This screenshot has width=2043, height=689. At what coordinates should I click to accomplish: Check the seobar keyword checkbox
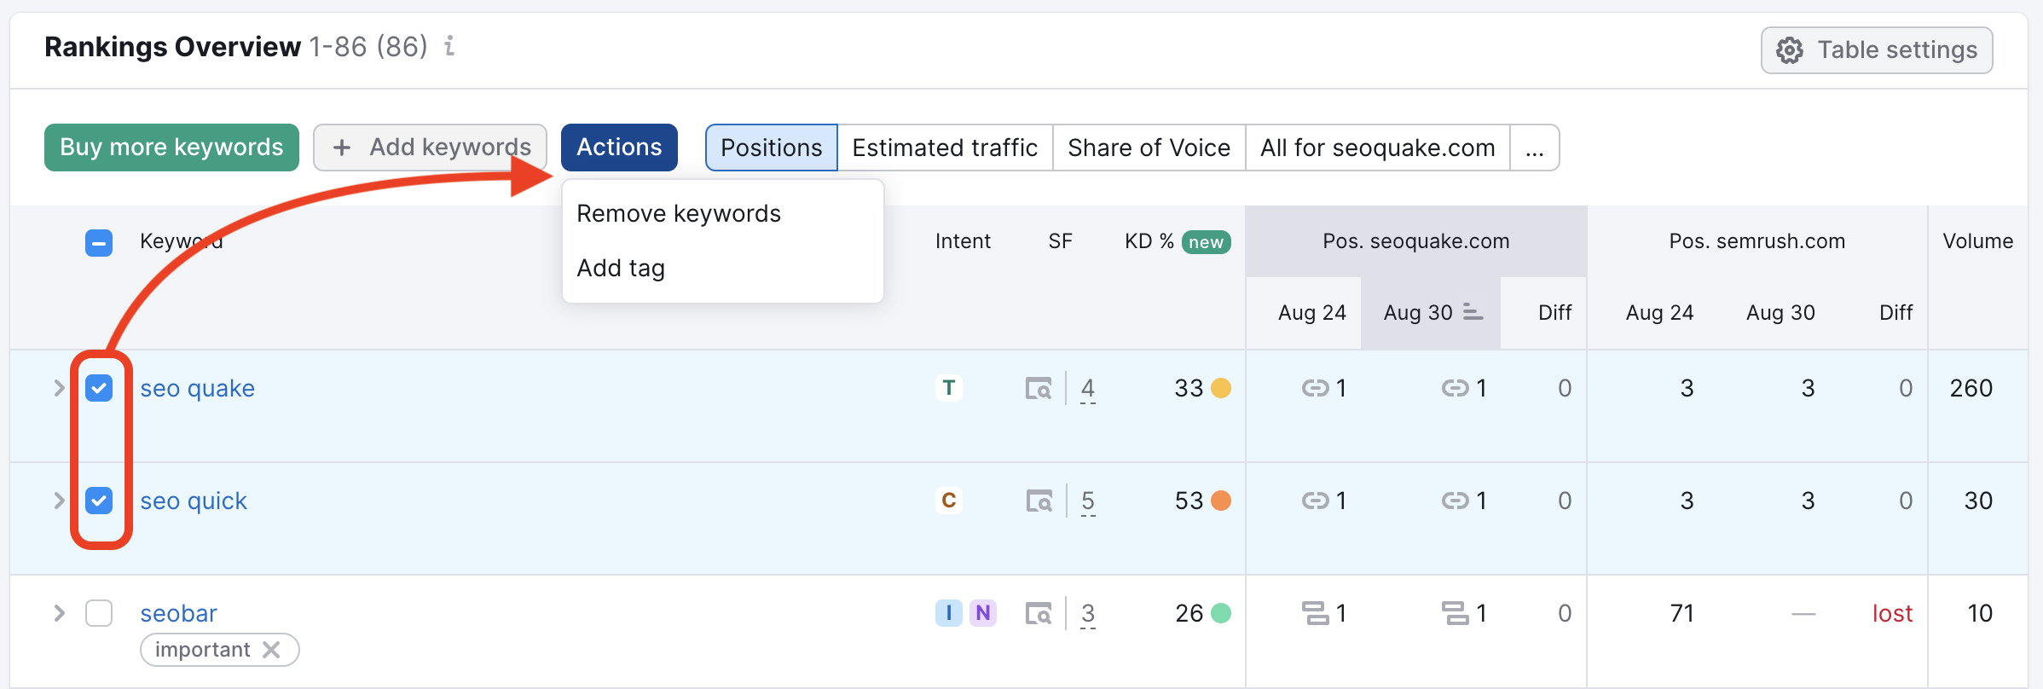click(x=99, y=613)
